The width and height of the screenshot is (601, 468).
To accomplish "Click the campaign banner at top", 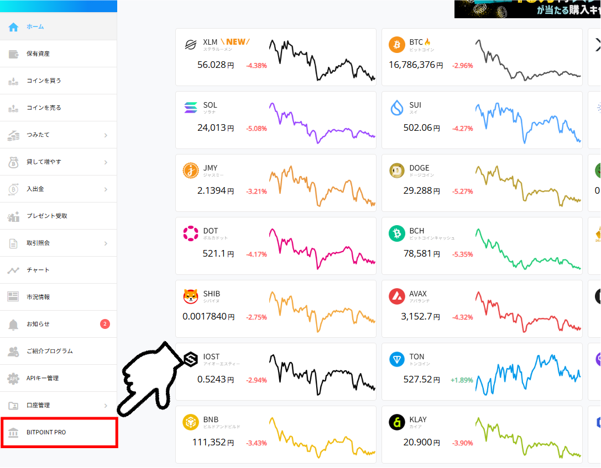I will 527,8.
